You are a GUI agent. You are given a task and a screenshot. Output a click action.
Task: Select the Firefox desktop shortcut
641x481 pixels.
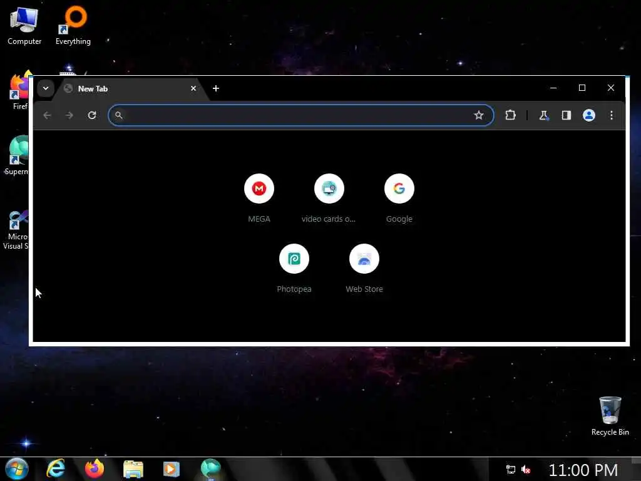click(x=19, y=91)
